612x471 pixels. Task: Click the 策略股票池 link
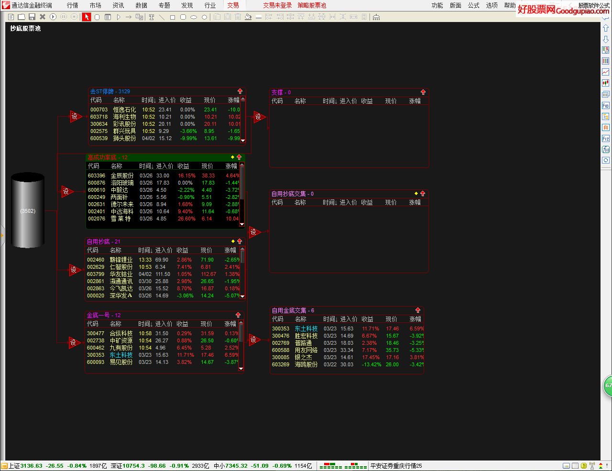tap(312, 5)
